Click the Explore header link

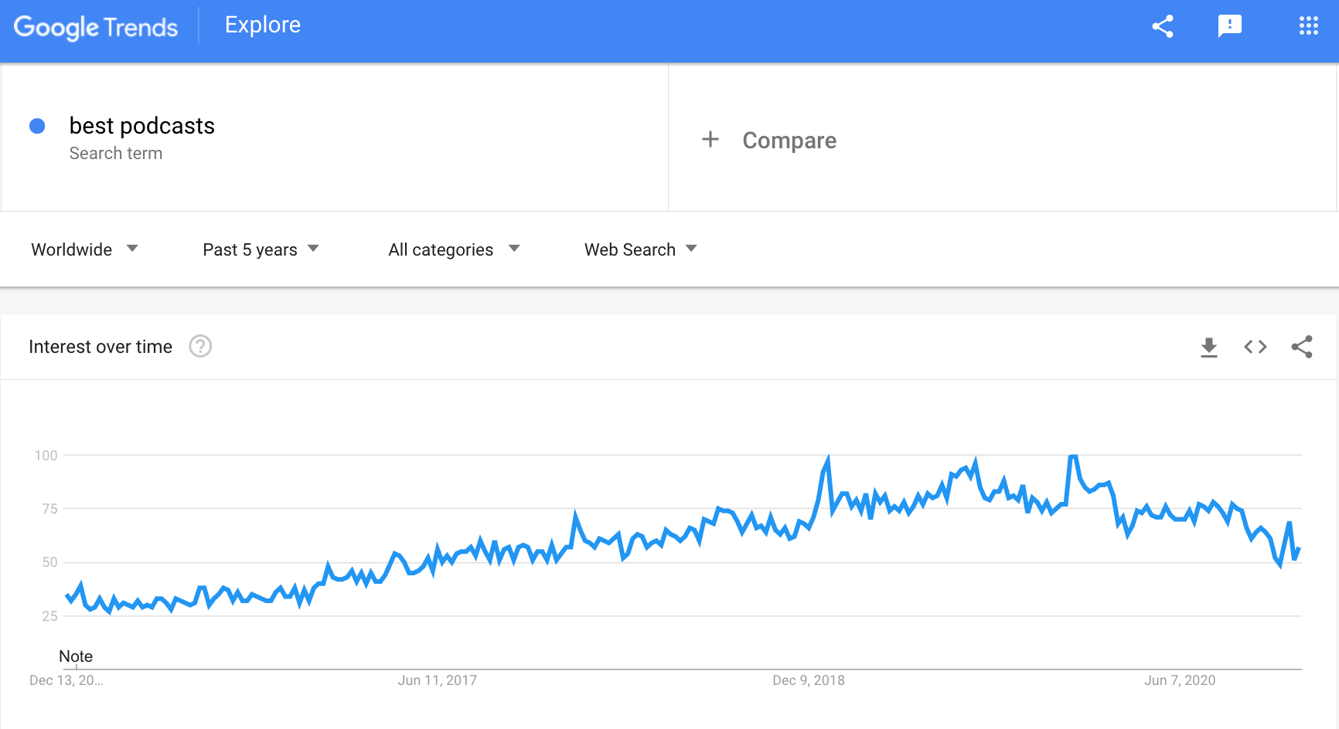263,25
